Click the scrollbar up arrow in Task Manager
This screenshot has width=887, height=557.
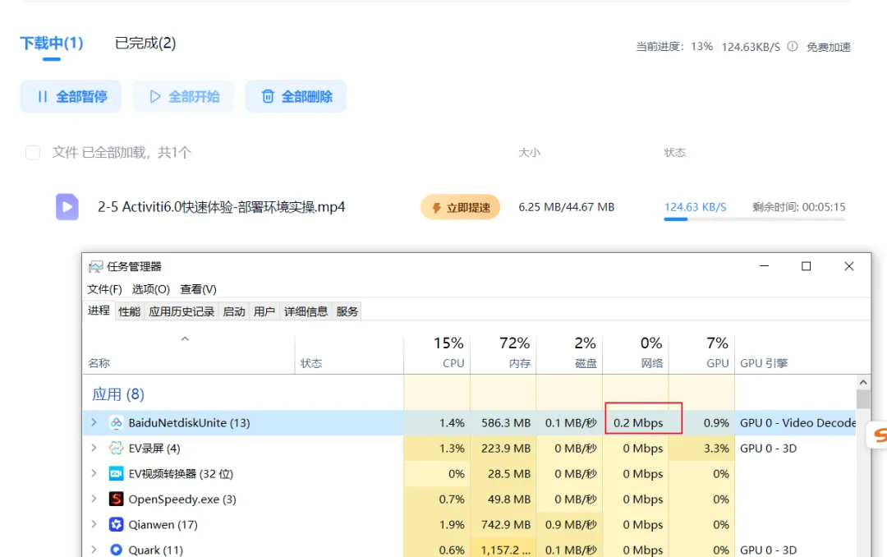863,382
